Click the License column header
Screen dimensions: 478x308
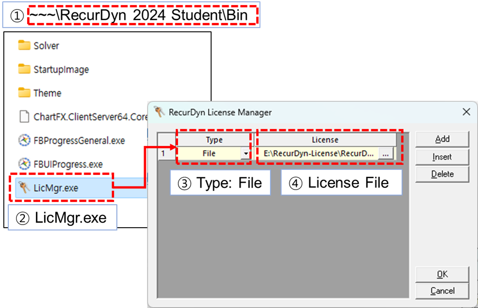pos(325,140)
